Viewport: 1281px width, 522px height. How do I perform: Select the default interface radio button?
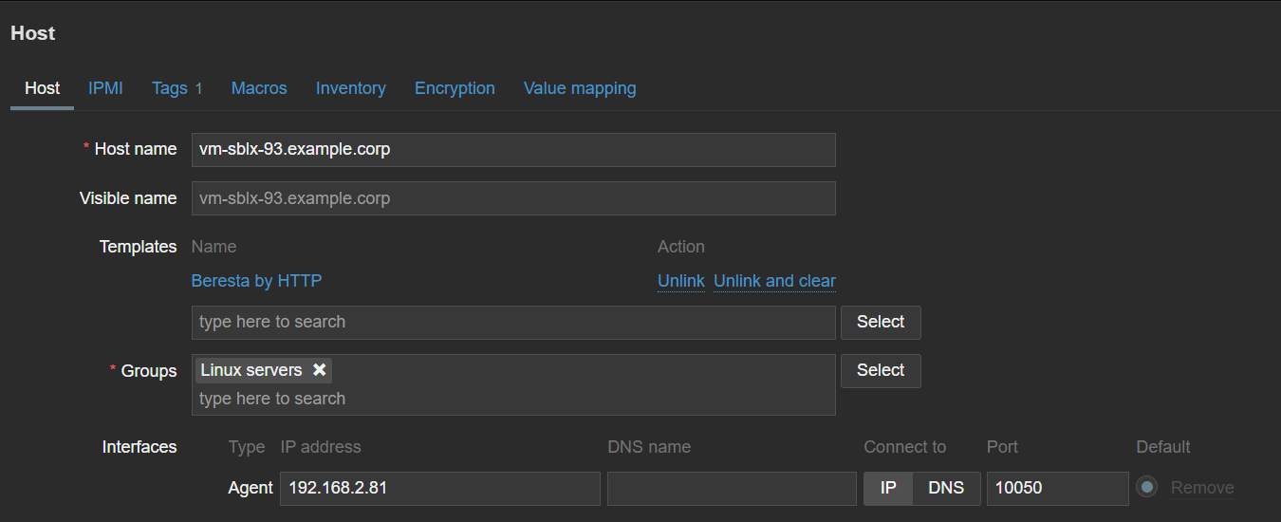(1147, 488)
